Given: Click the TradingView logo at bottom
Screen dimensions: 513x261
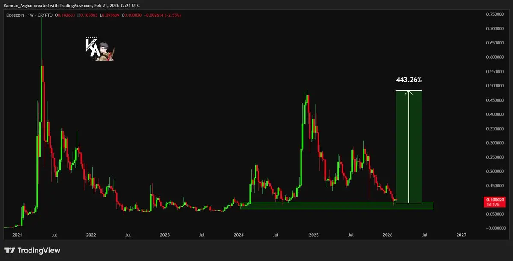Looking at the screenshot, I should click(x=32, y=250).
